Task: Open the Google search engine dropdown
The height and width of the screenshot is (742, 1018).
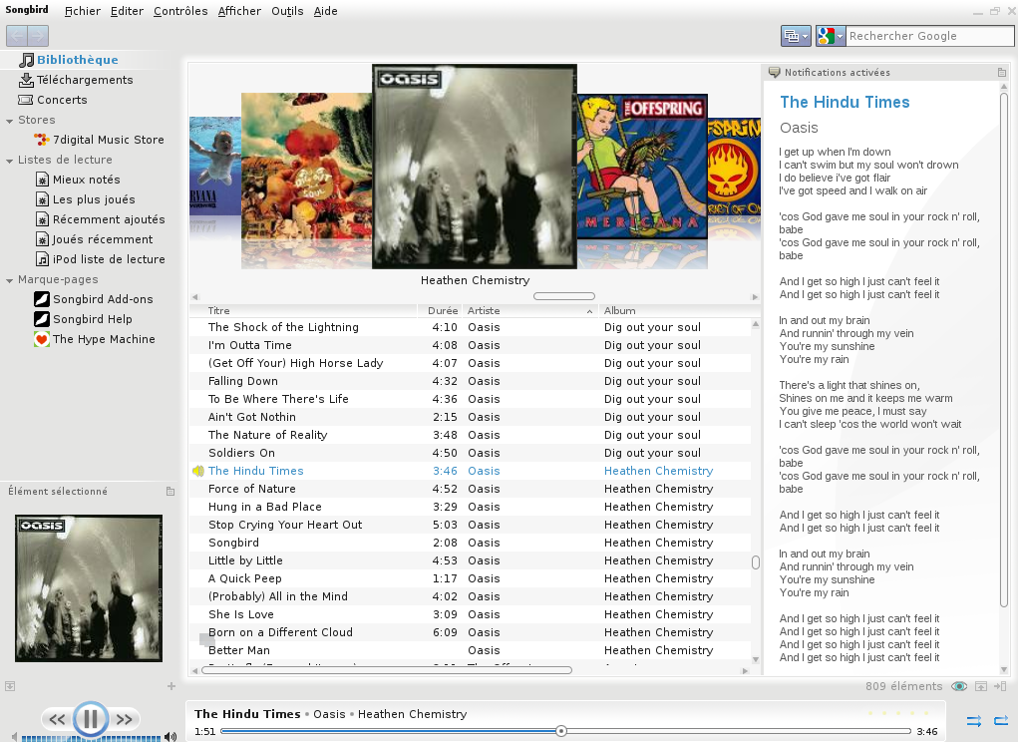Action: pyautogui.click(x=830, y=36)
